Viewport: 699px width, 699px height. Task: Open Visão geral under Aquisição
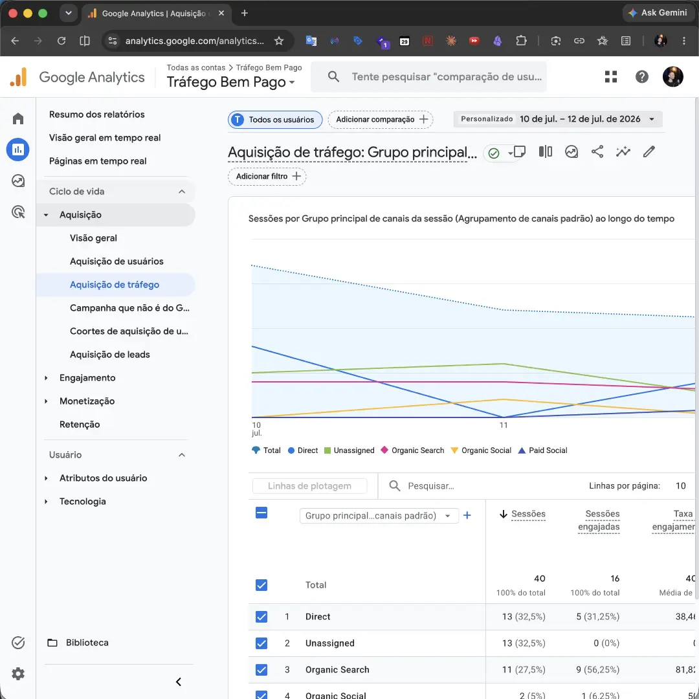(x=93, y=238)
